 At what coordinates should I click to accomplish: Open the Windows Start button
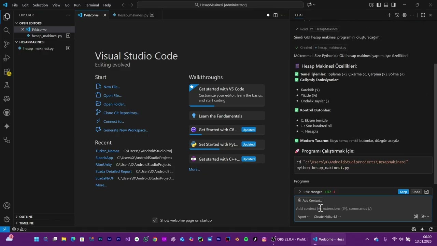37,239
